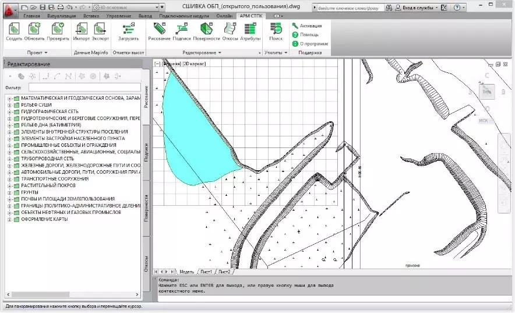515x313 pixels.
Task: Click the Фильтр input field
Action: 84,87
